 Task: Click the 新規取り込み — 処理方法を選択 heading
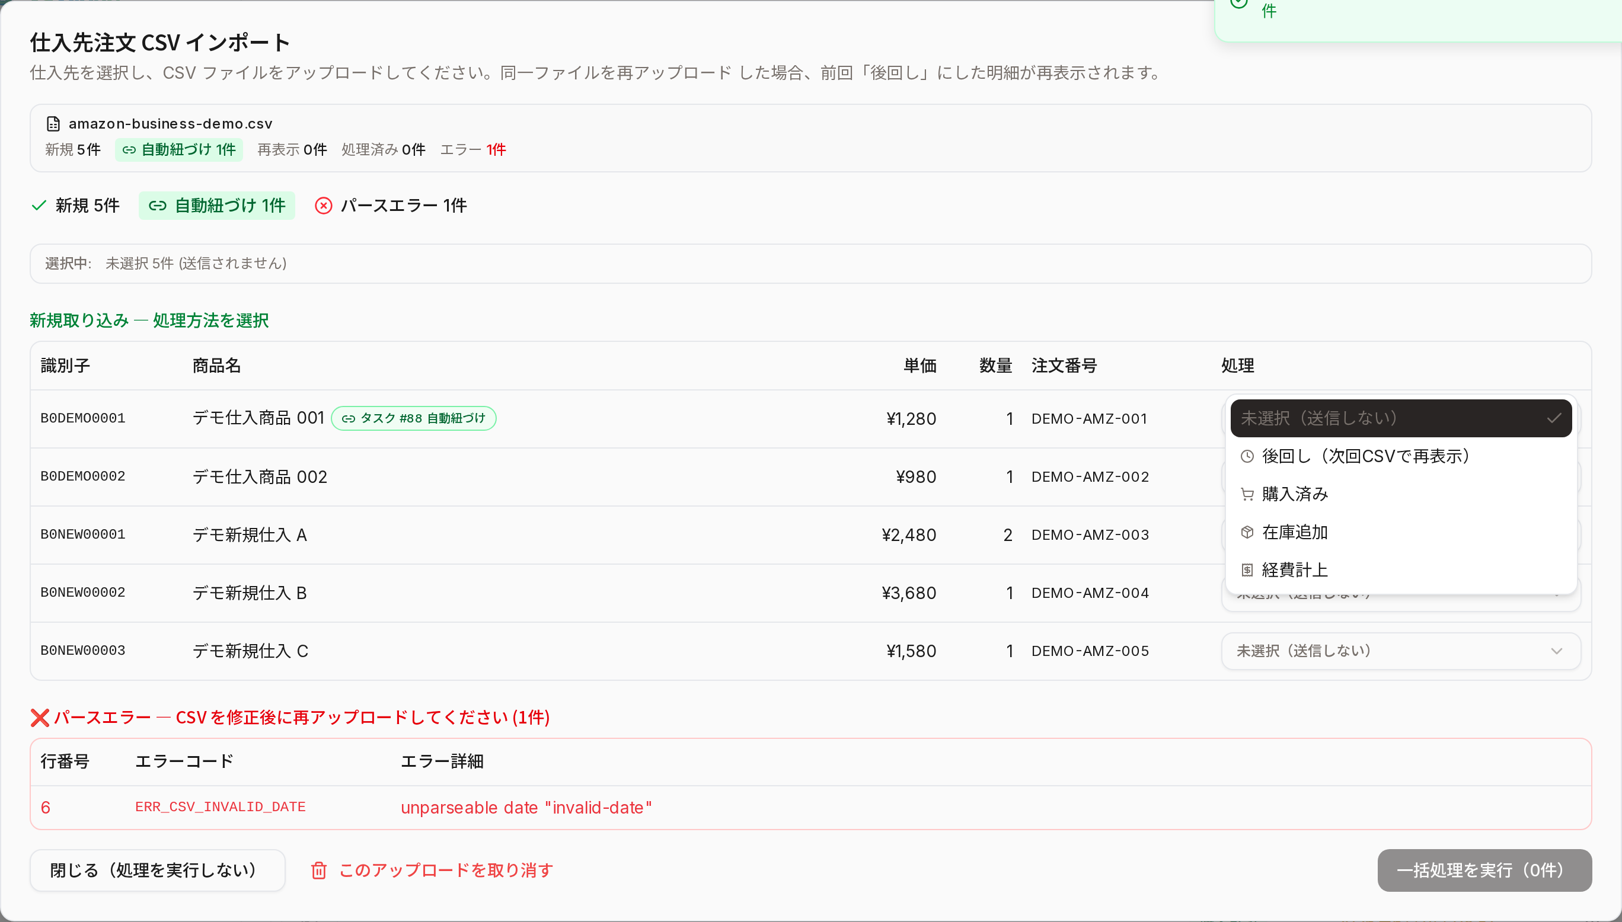pos(149,321)
